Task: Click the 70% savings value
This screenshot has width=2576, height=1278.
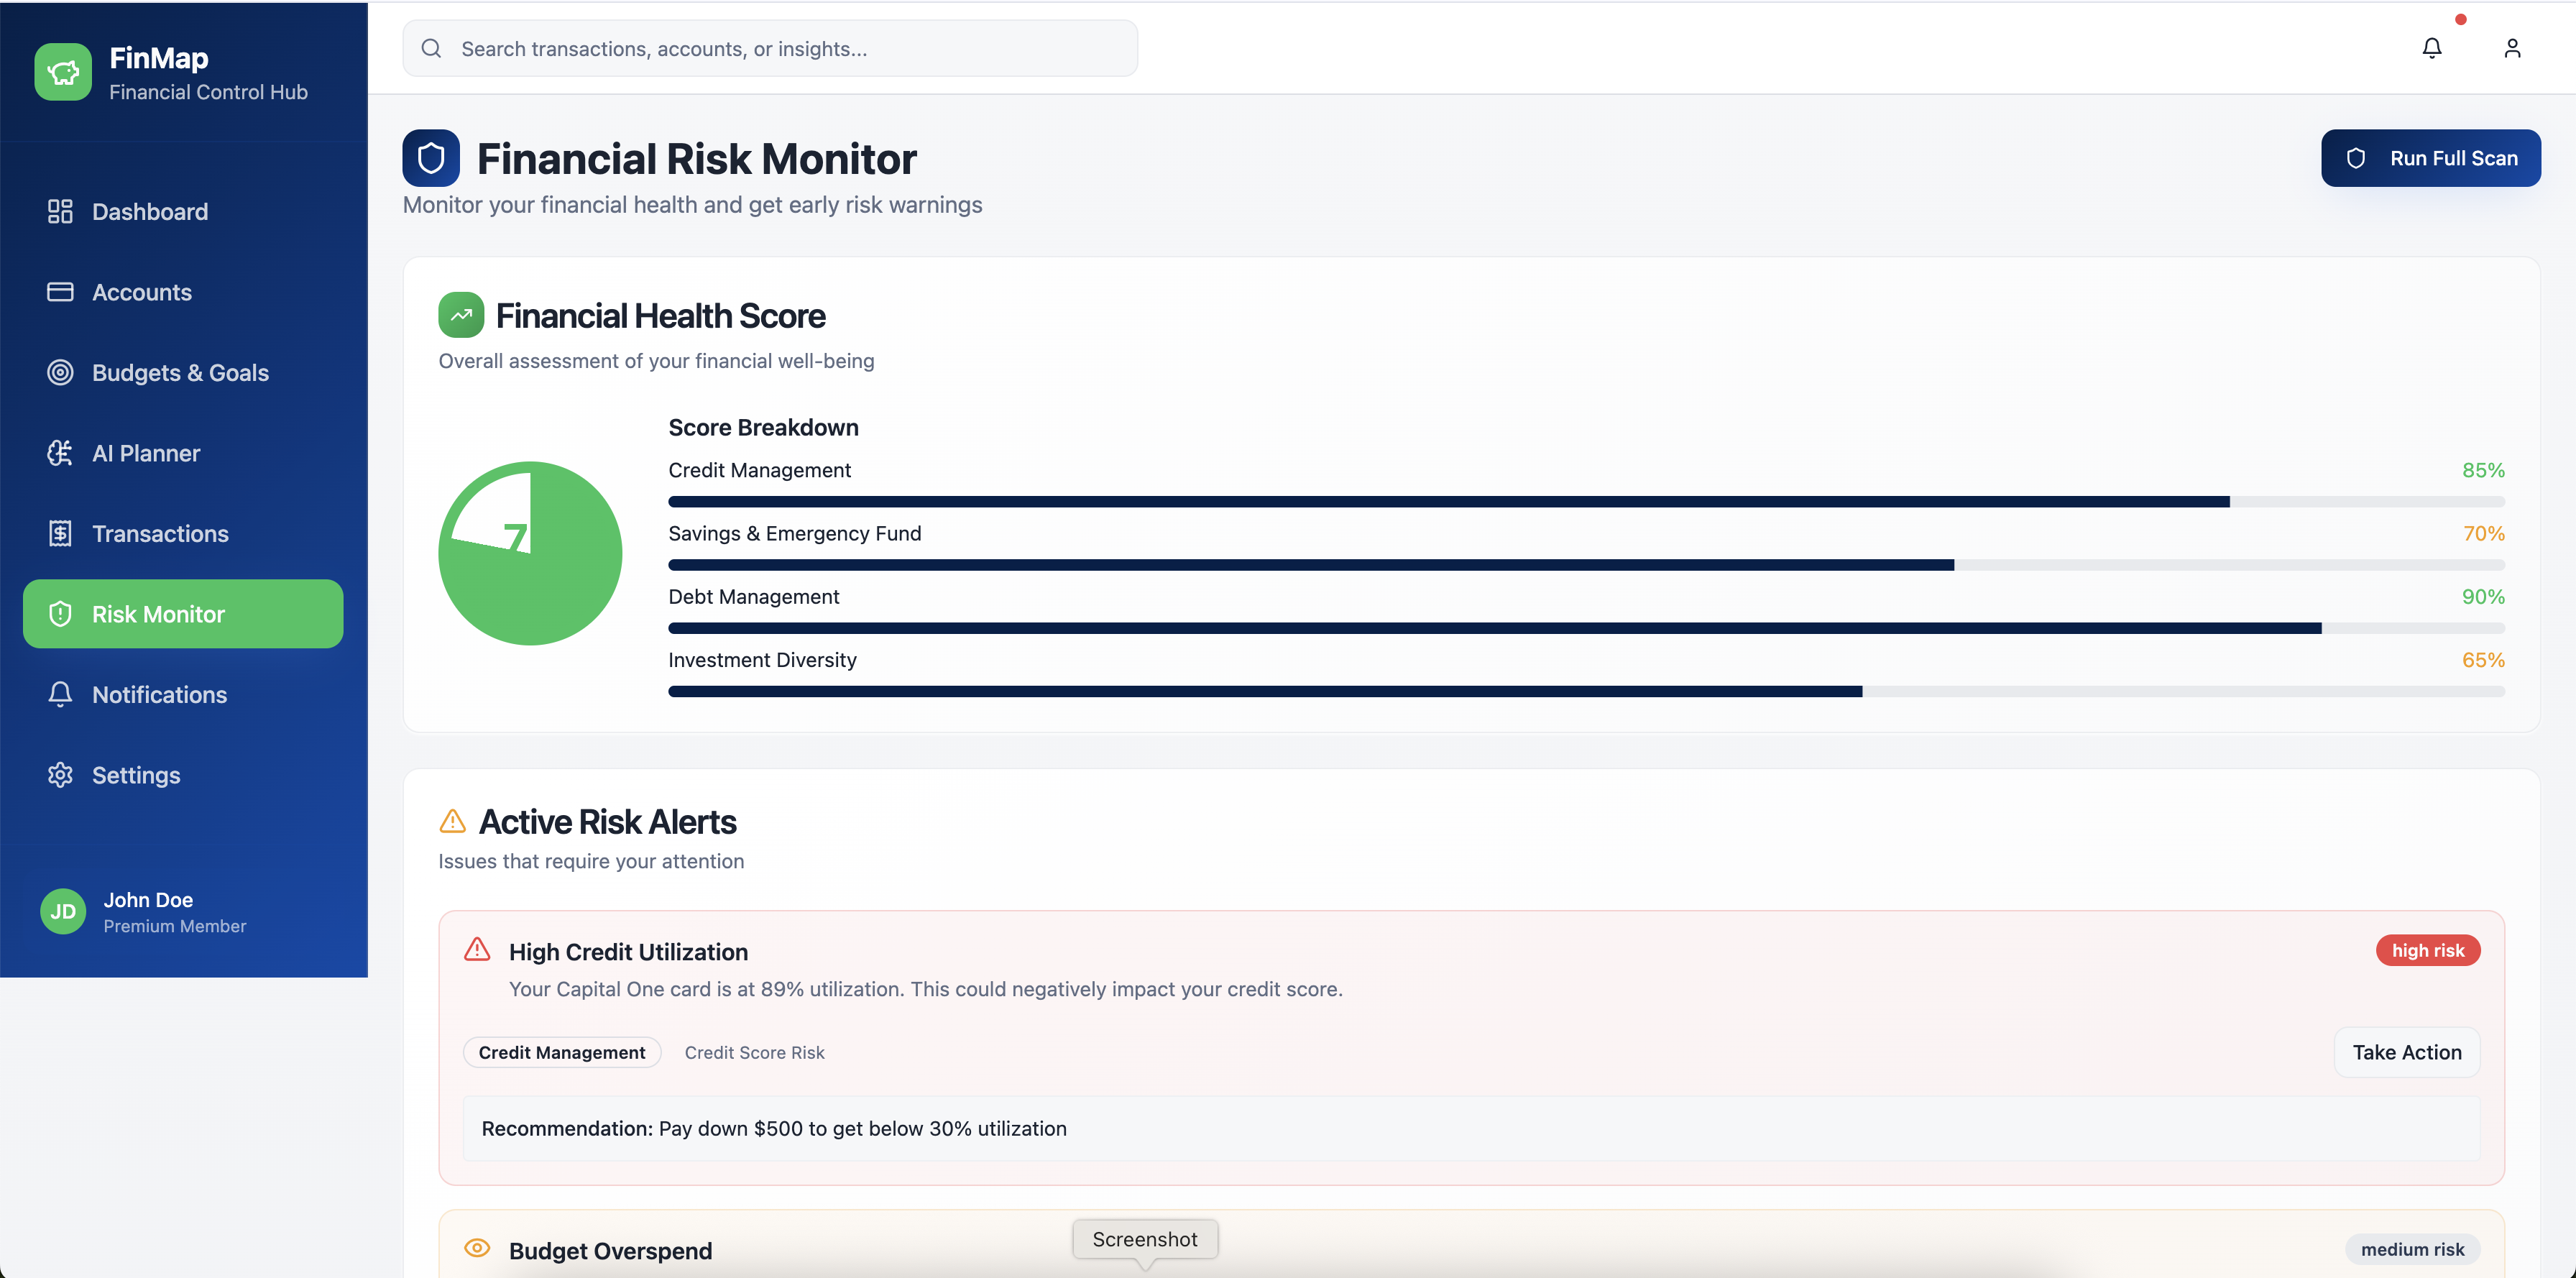Action: pyautogui.click(x=2483, y=533)
